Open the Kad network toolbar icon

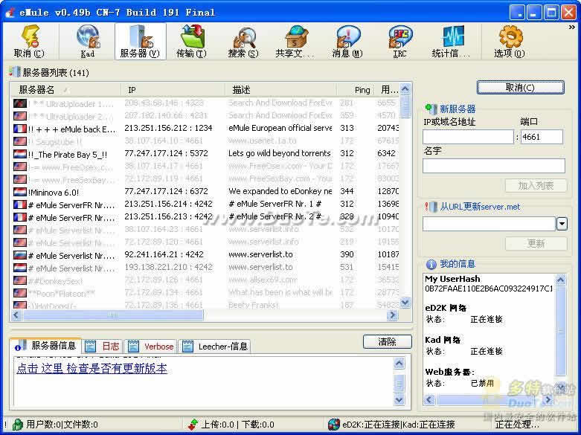(x=88, y=41)
